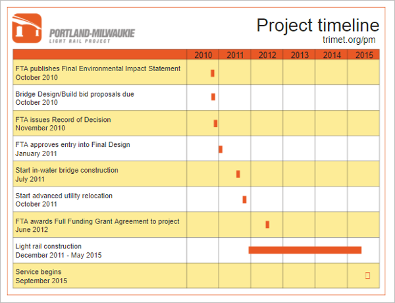395x303 pixels.
Task: Click the Service begins outlined marker
Action: (x=367, y=275)
